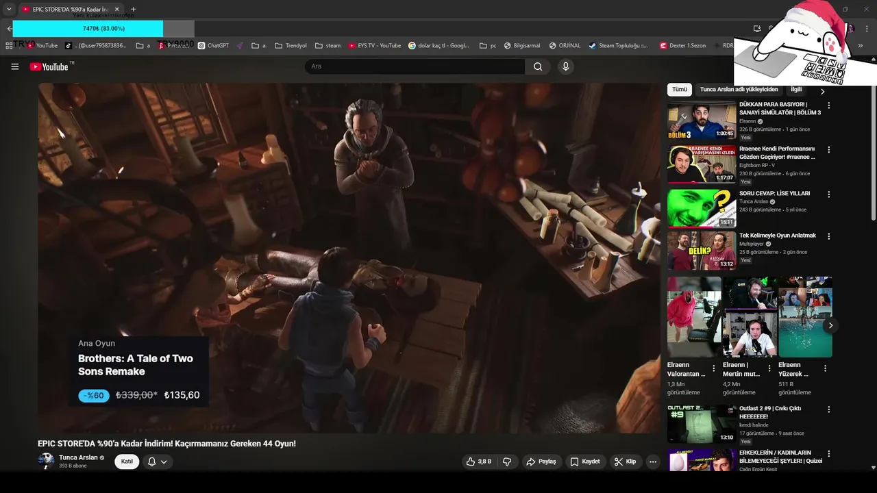
Task: Open the ChatGPT bookmark
Action: (213, 46)
